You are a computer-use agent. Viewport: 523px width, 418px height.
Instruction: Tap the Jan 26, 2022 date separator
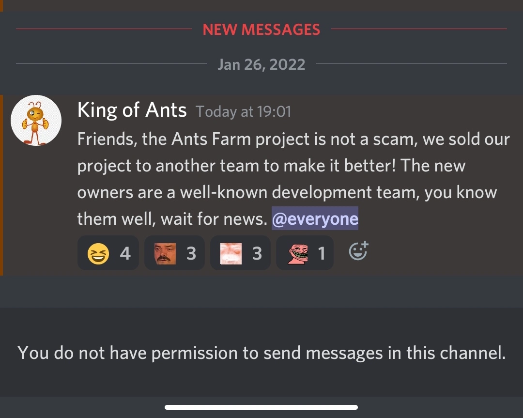pyautogui.click(x=261, y=64)
